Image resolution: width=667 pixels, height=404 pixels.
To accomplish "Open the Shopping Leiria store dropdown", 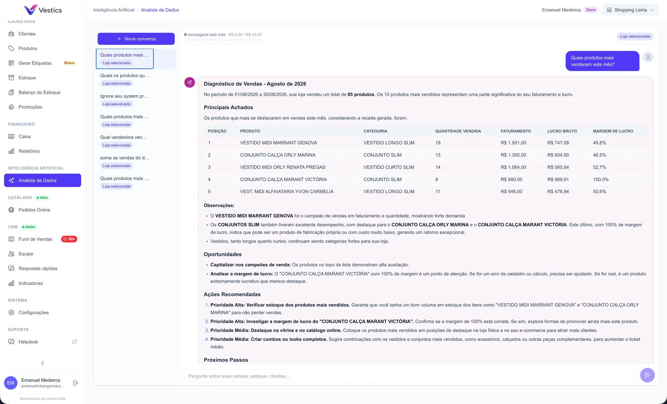I will 631,10.
